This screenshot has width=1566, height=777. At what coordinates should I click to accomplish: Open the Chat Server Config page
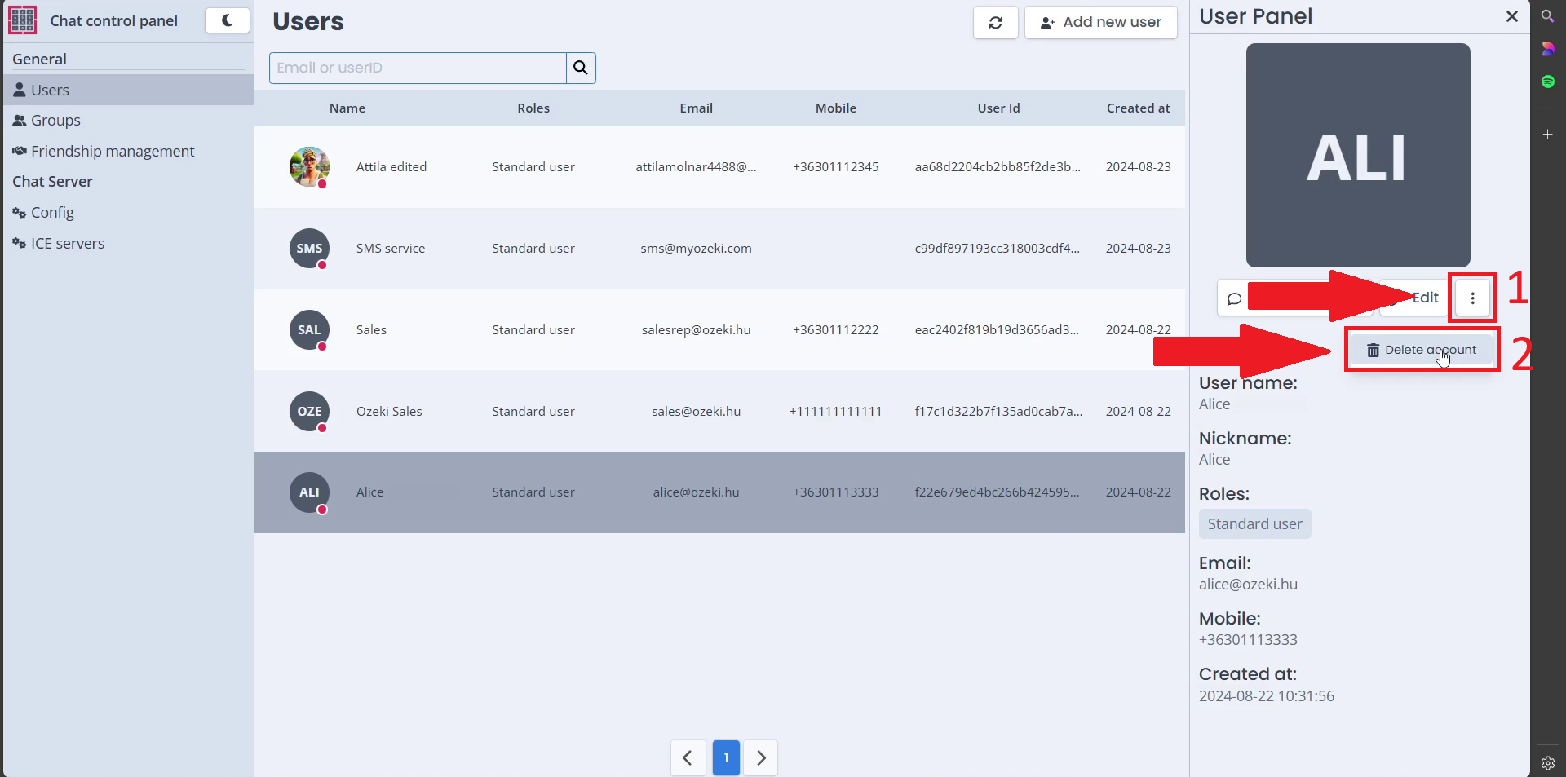click(x=52, y=213)
